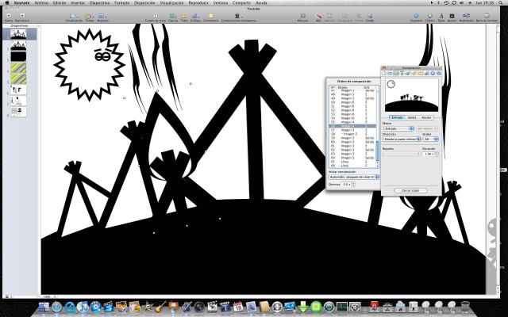Click the Duración value field
Screen dimensions: 508x317
click(x=429, y=155)
